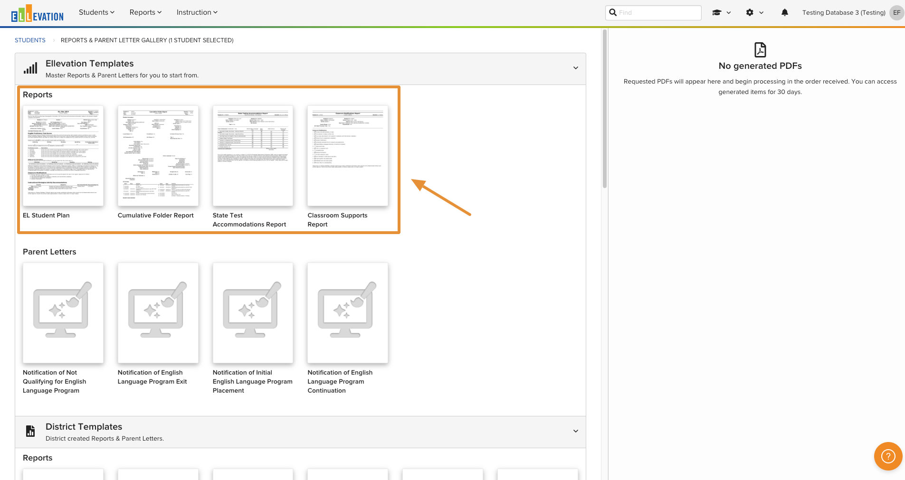The height and width of the screenshot is (480, 905).
Task: Expand the graduation cap dropdown chevron
Action: click(x=729, y=13)
